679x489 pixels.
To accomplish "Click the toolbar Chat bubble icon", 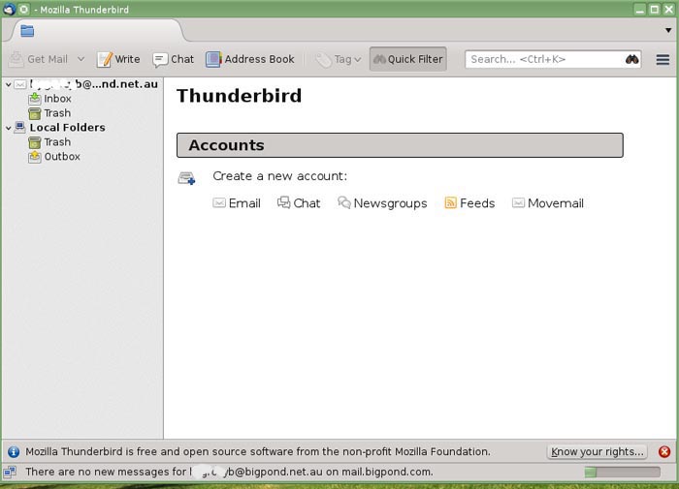I will coord(160,60).
